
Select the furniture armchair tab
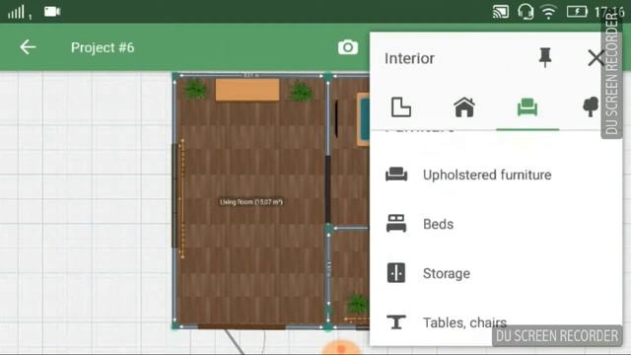pyautogui.click(x=527, y=107)
